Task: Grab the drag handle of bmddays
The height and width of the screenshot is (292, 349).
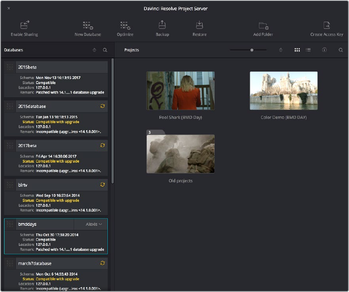Action: coord(10,224)
